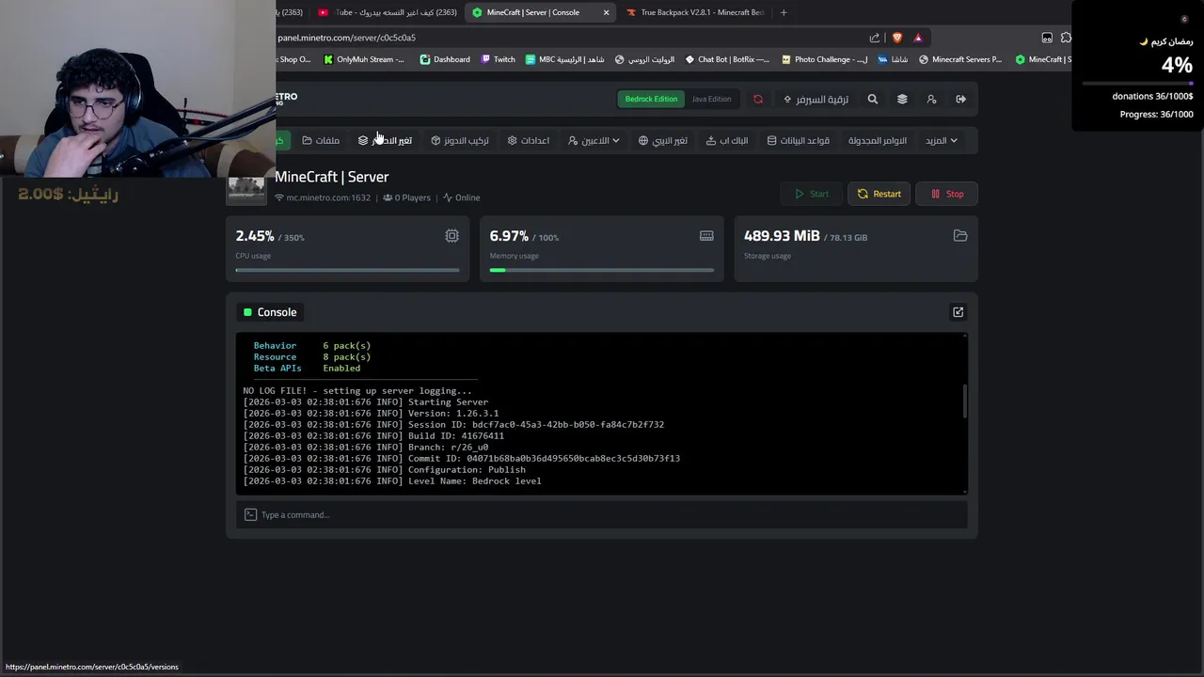Open the MBC bookmark
This screenshot has width=1204, height=677.
(565, 59)
